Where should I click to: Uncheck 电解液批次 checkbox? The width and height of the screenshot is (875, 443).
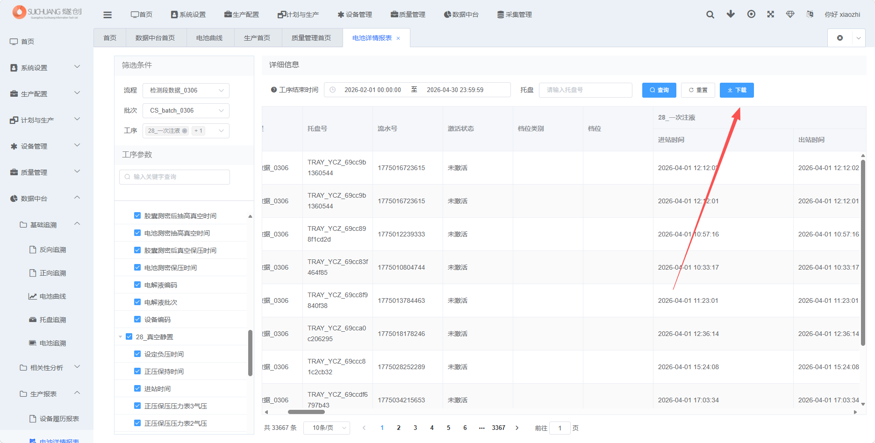[x=137, y=302]
